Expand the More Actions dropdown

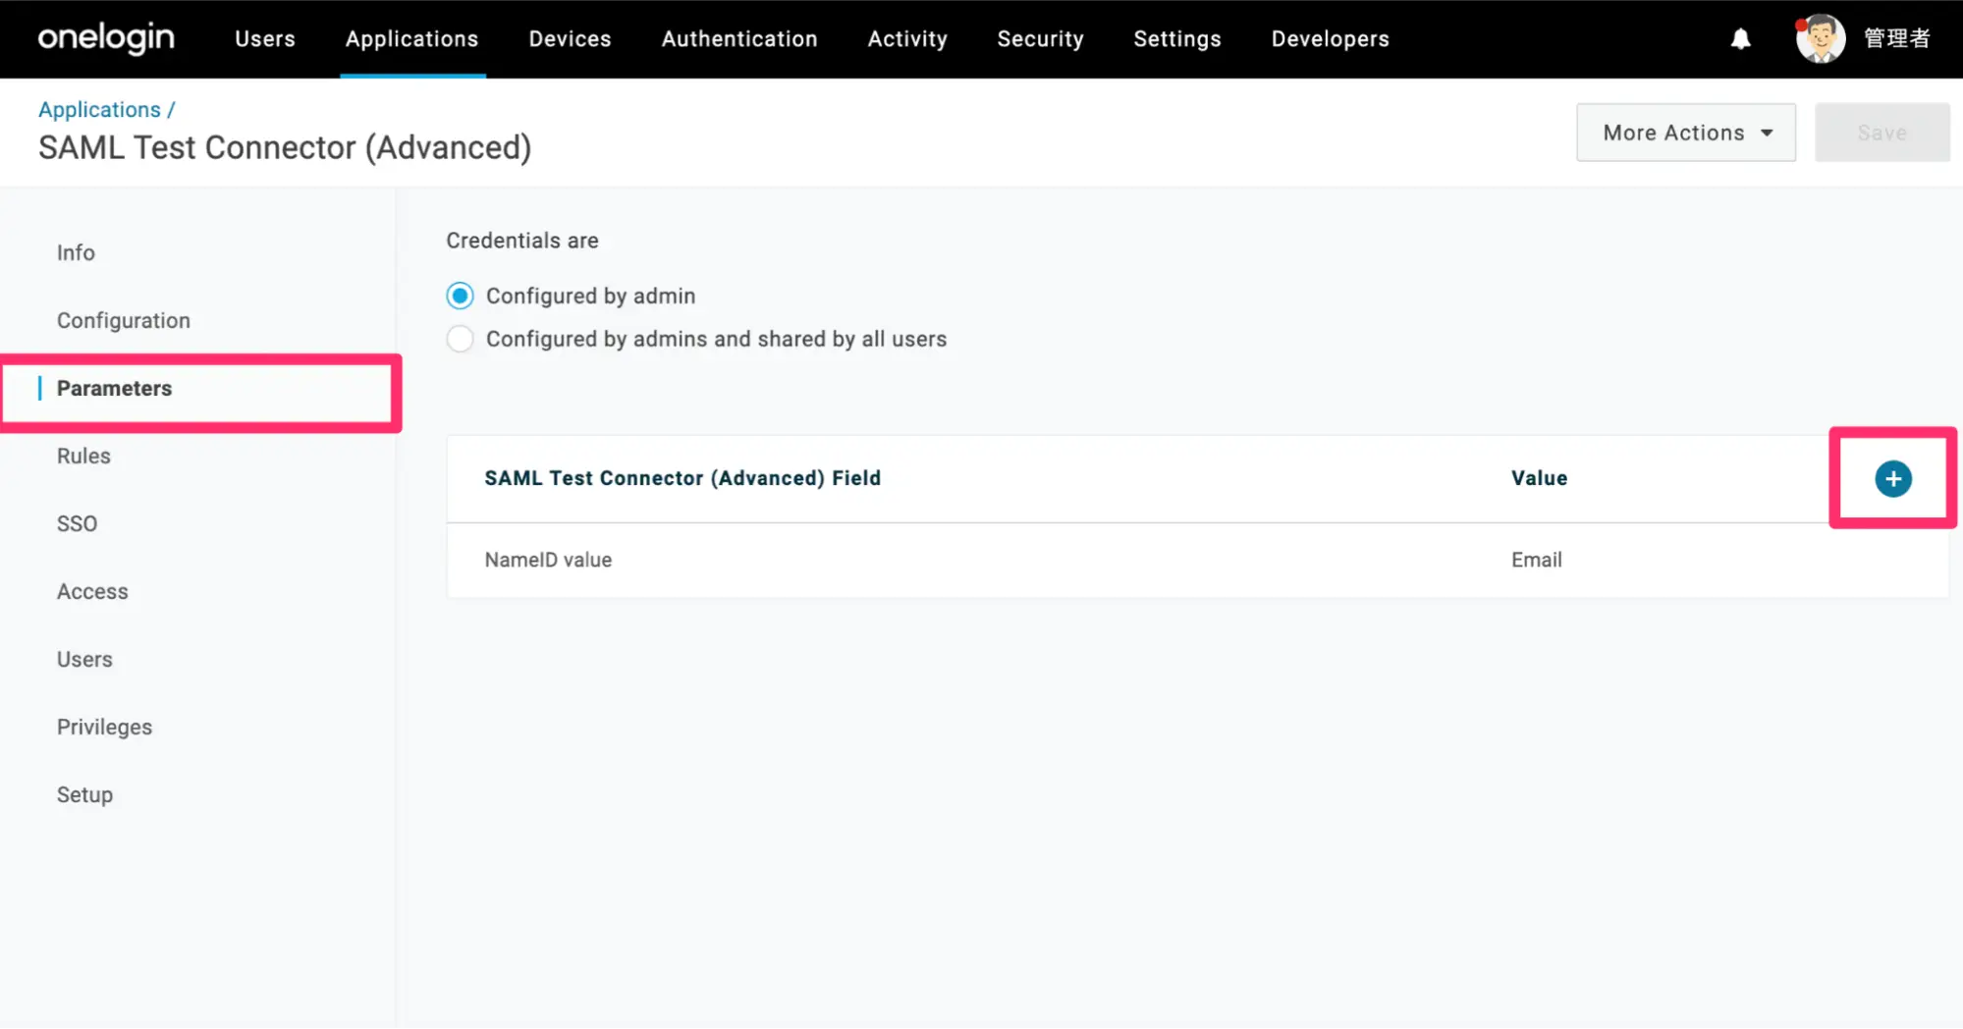coord(1685,133)
